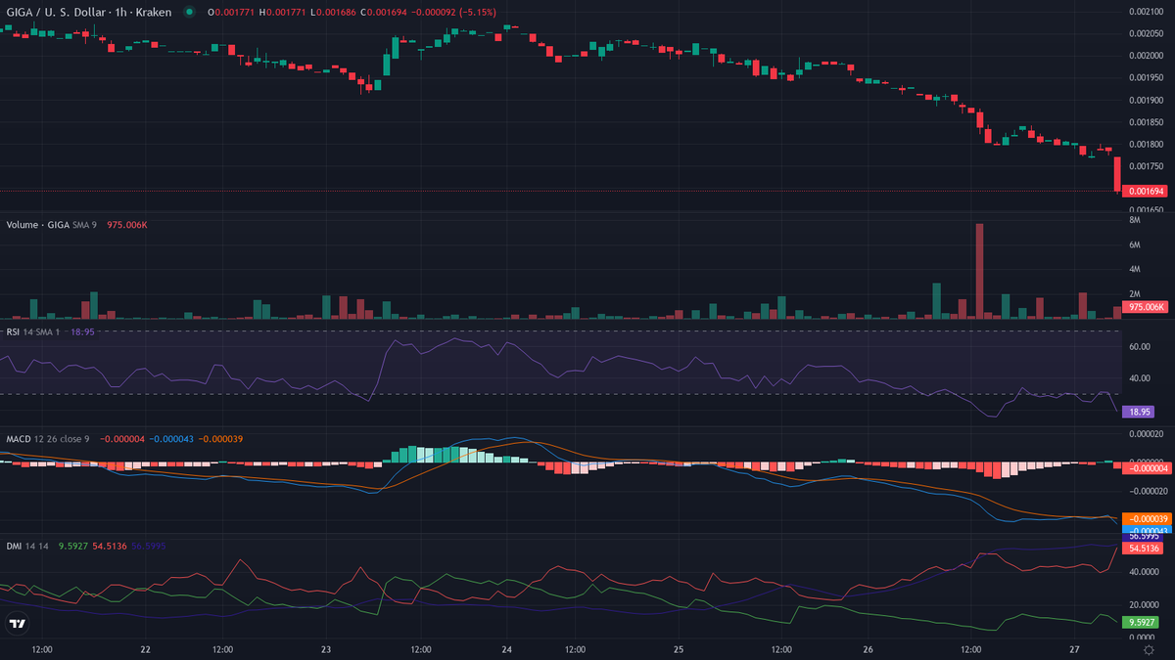This screenshot has width=1175, height=660.
Task: Click the green 9.5927 DMI scale tag
Action: click(x=1142, y=621)
